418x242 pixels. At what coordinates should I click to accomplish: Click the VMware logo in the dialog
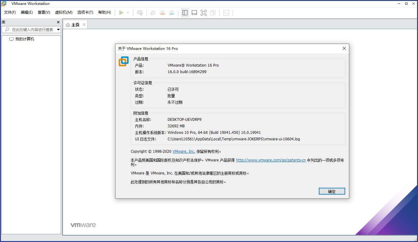(x=123, y=62)
